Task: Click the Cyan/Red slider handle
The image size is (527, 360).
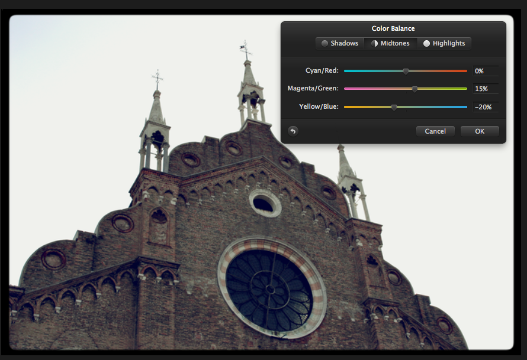Action: 406,70
